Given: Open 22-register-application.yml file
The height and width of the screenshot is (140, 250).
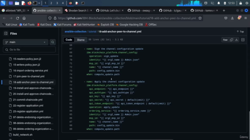Looking at the screenshot, I should [28, 105].
